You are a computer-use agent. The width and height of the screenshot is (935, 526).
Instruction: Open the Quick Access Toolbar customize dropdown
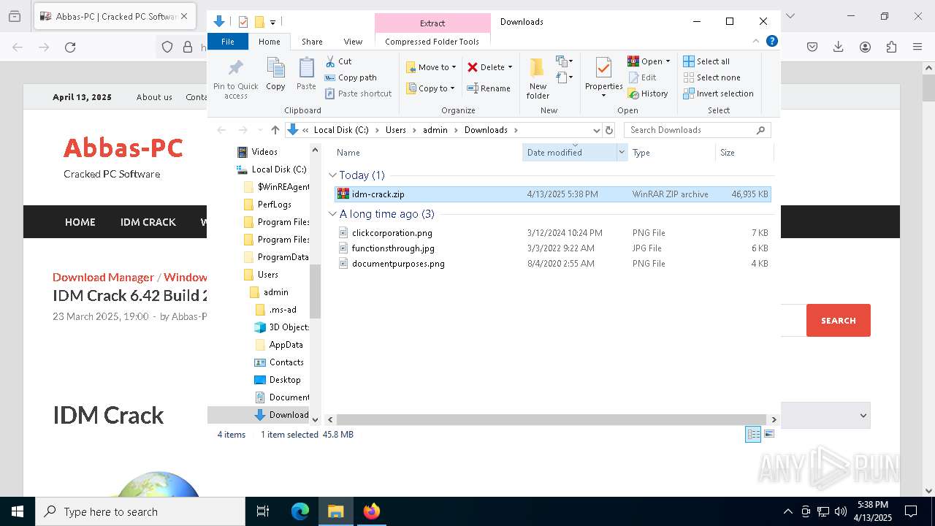272,22
